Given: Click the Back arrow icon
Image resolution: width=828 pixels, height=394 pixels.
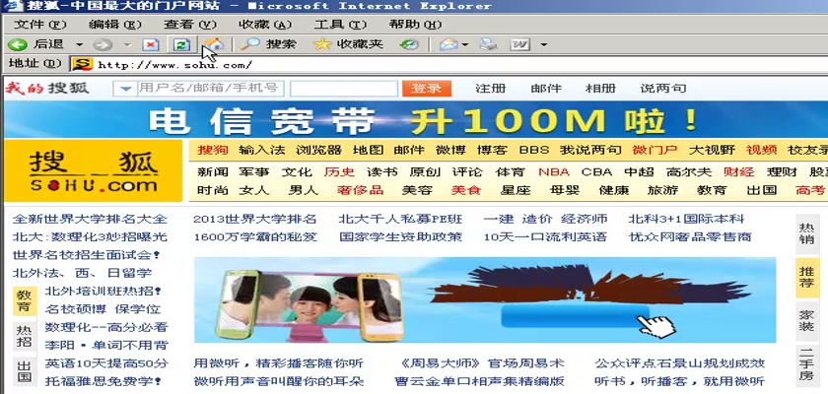Looking at the screenshot, I should (x=18, y=44).
